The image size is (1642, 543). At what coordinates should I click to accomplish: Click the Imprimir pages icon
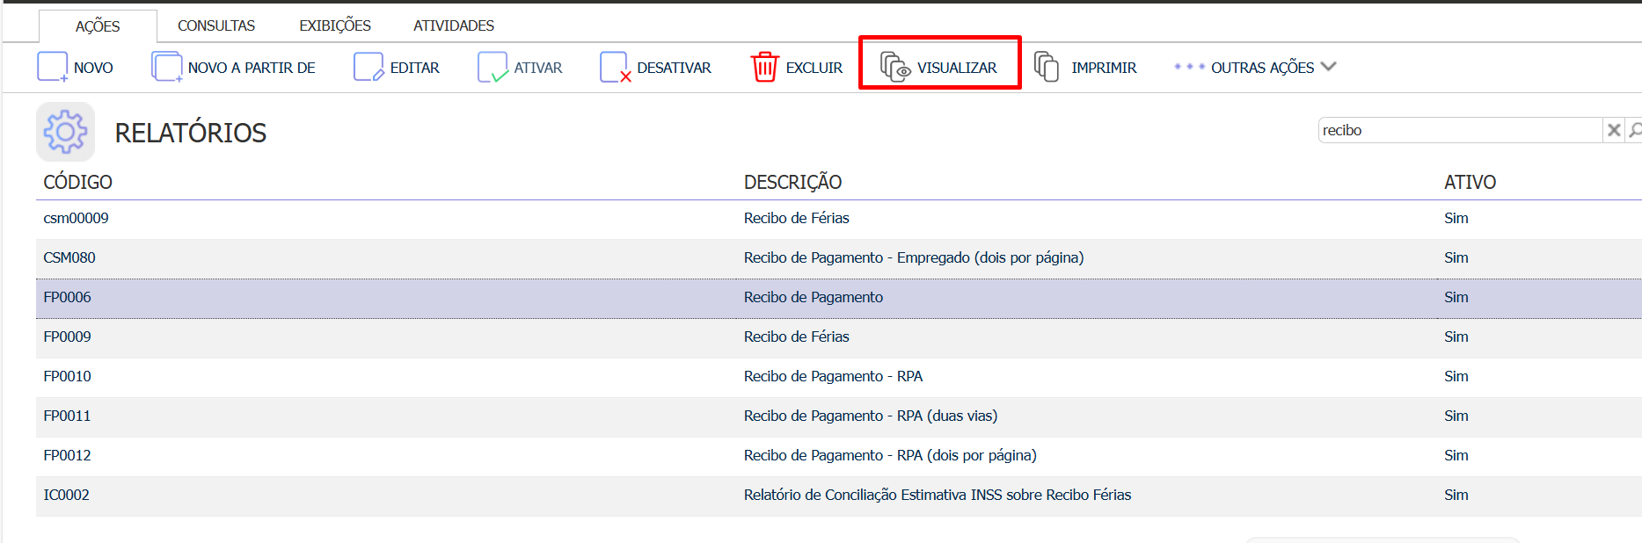(1047, 67)
